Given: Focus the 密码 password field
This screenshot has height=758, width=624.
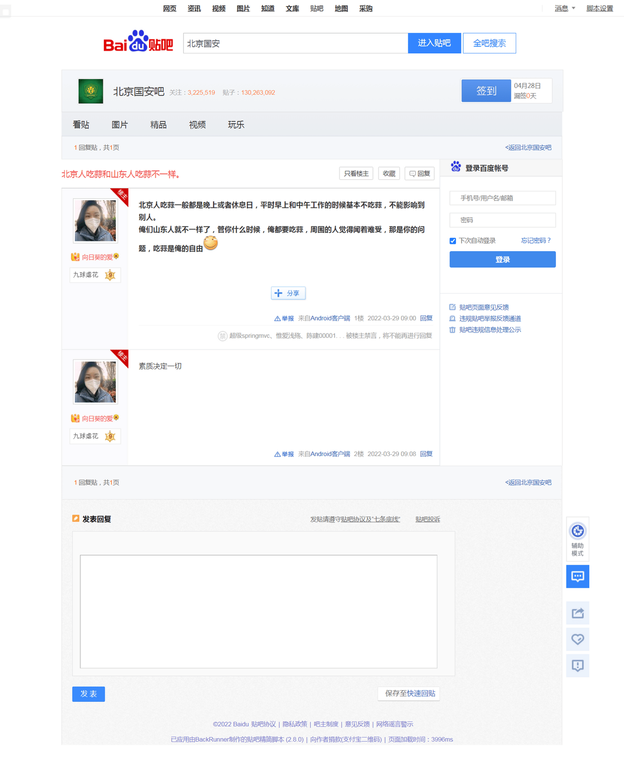Looking at the screenshot, I should pyautogui.click(x=502, y=220).
